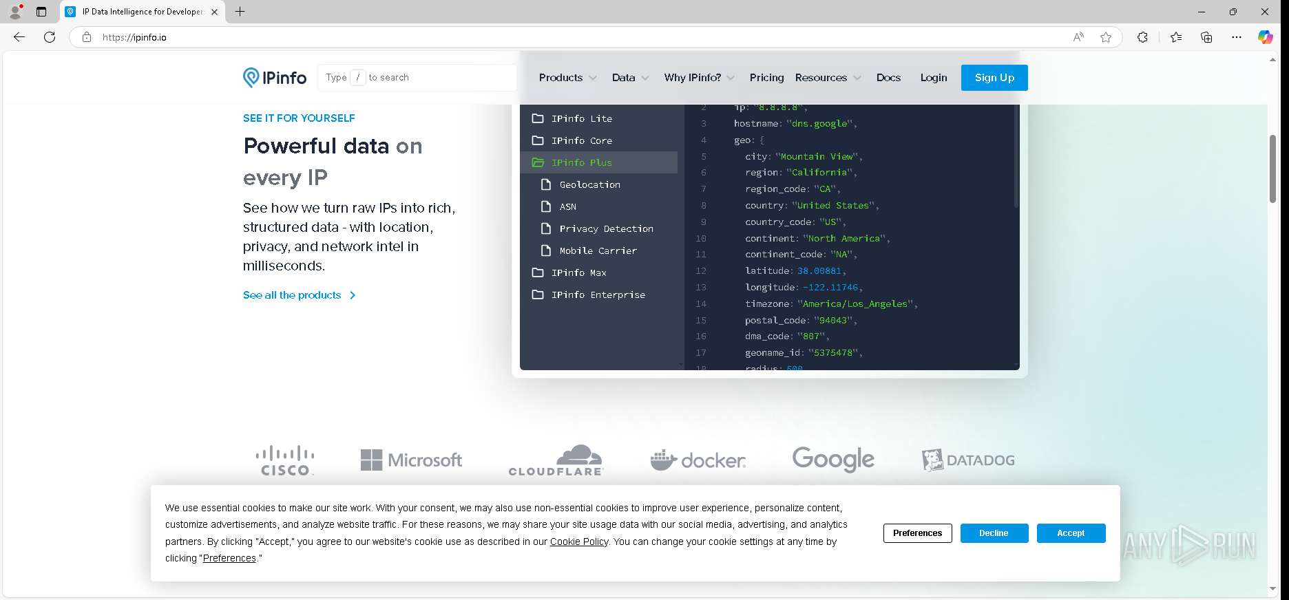Expand IPinfo Enterprise folder
1289x600 pixels.
(x=598, y=294)
